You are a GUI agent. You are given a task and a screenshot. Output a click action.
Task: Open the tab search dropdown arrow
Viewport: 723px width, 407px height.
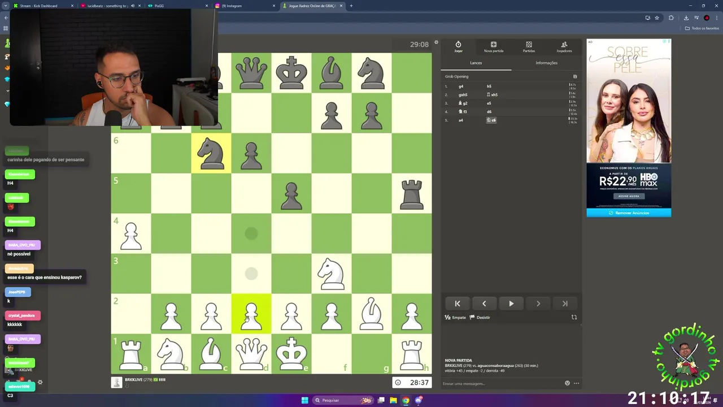pyautogui.click(x=5, y=6)
